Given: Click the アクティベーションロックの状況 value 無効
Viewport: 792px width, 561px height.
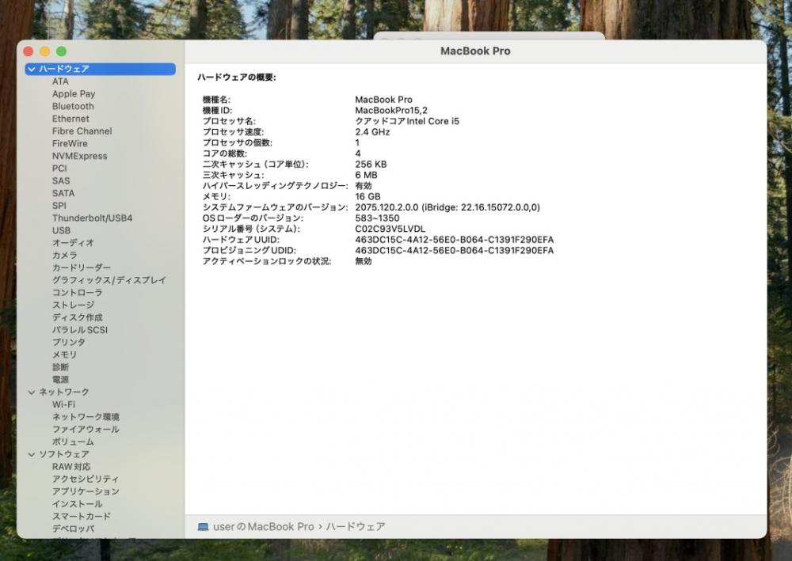Looking at the screenshot, I should [x=364, y=261].
